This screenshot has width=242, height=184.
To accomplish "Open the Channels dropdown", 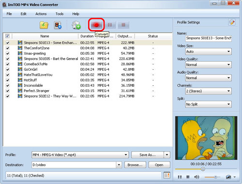I will pyautogui.click(x=209, y=91).
